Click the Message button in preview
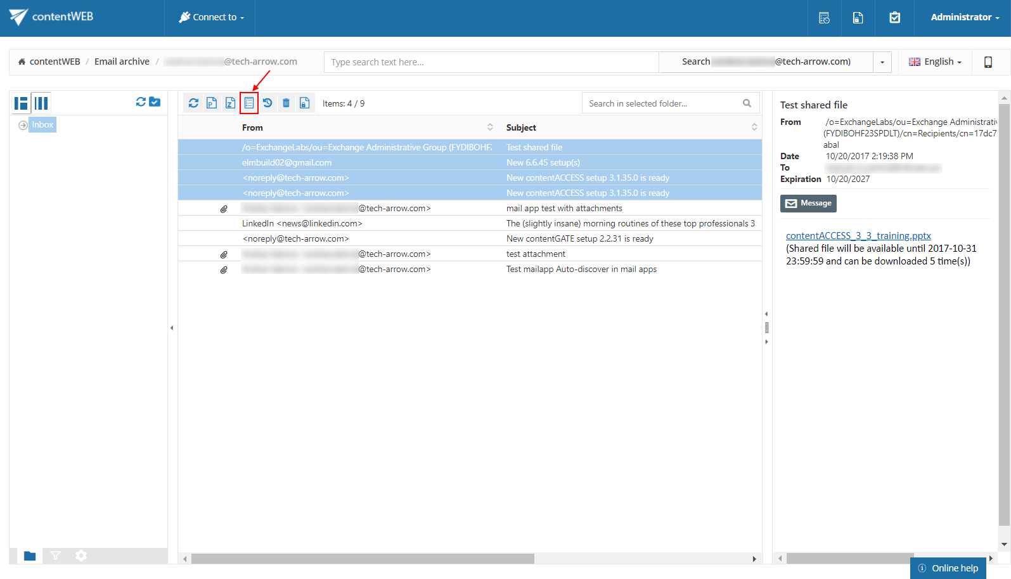 coord(808,203)
